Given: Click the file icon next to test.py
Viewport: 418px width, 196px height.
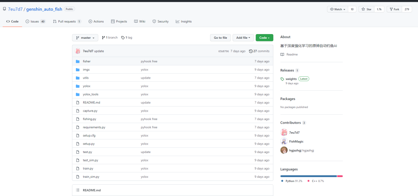Looking at the screenshot, I should 77,152.
